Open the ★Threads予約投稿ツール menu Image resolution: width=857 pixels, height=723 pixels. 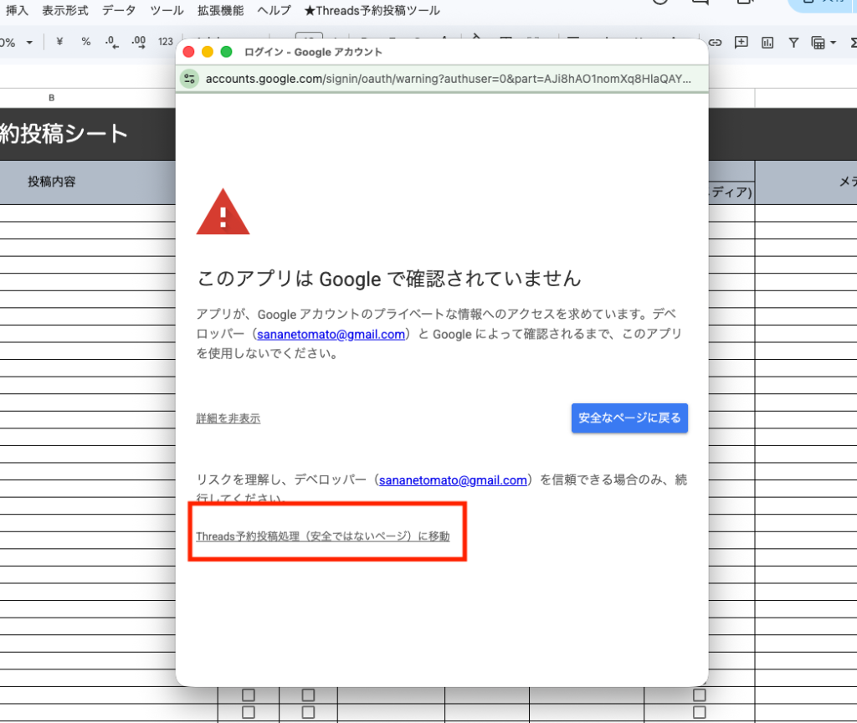[x=372, y=11]
